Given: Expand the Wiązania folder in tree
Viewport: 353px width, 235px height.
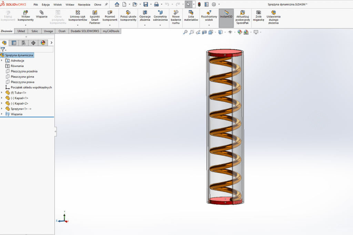Looking at the screenshot, I should pyautogui.click(x=2, y=114).
